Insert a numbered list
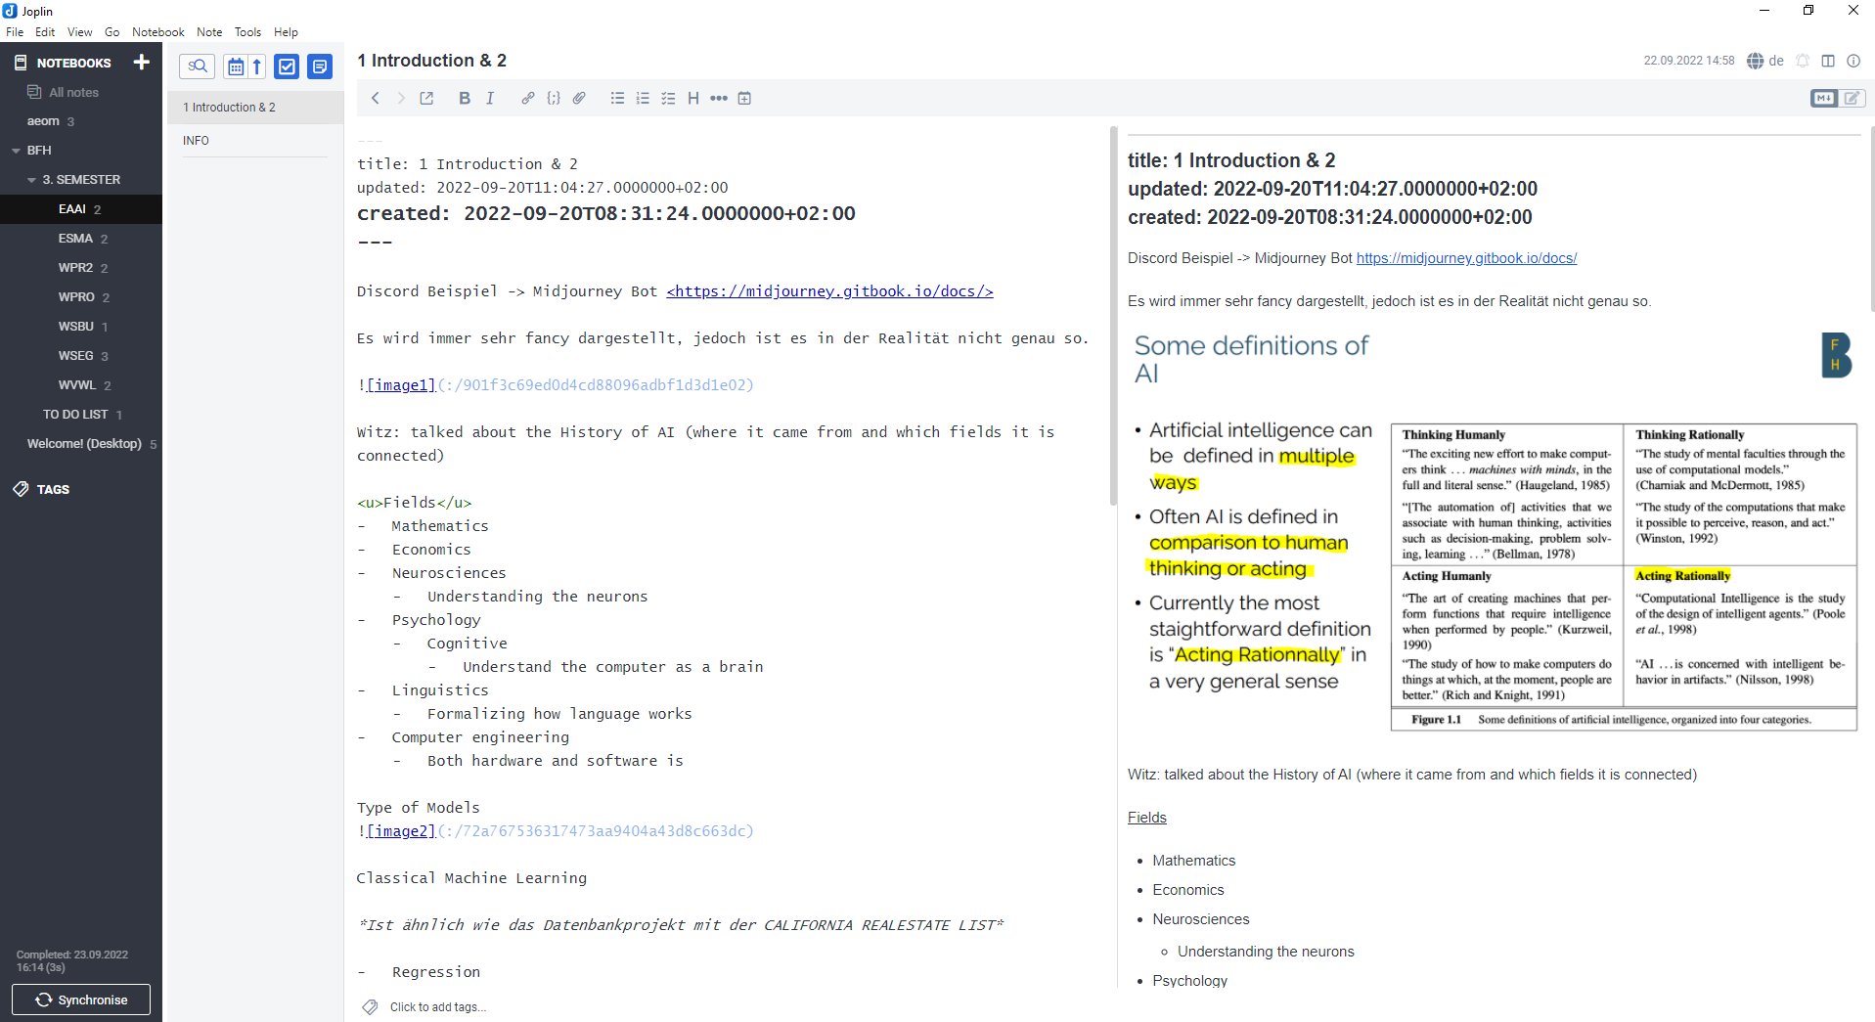 tap(643, 98)
